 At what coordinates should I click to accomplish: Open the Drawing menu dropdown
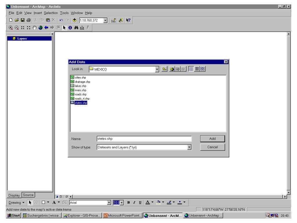(17, 202)
